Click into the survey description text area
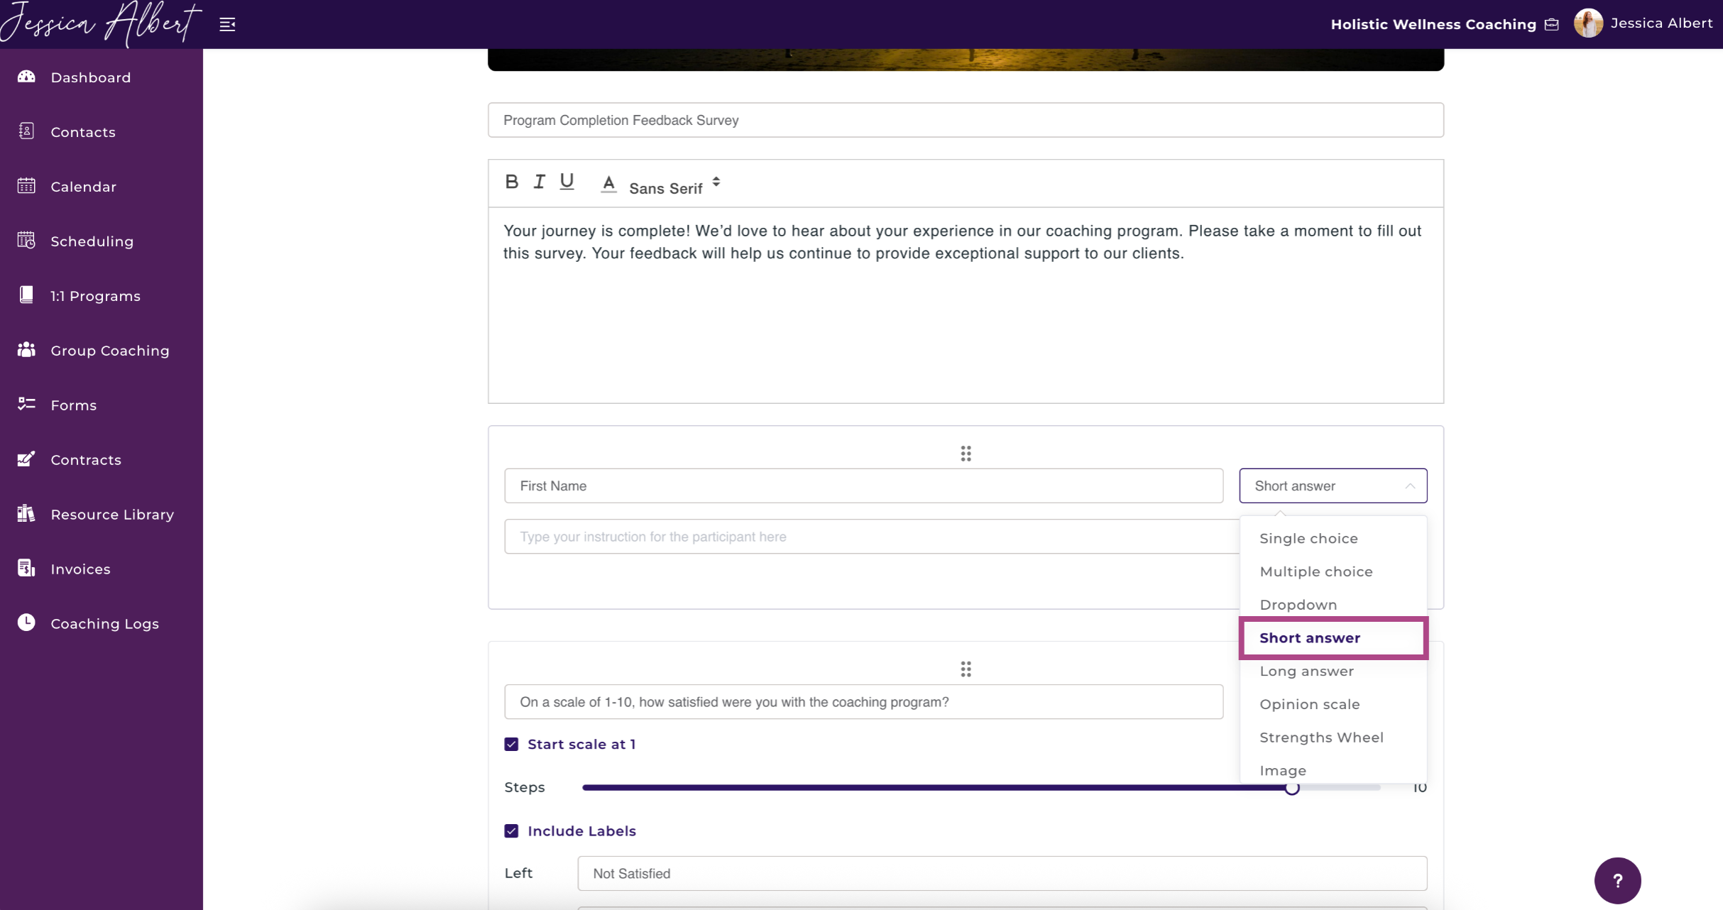This screenshot has width=1723, height=910. click(966, 305)
